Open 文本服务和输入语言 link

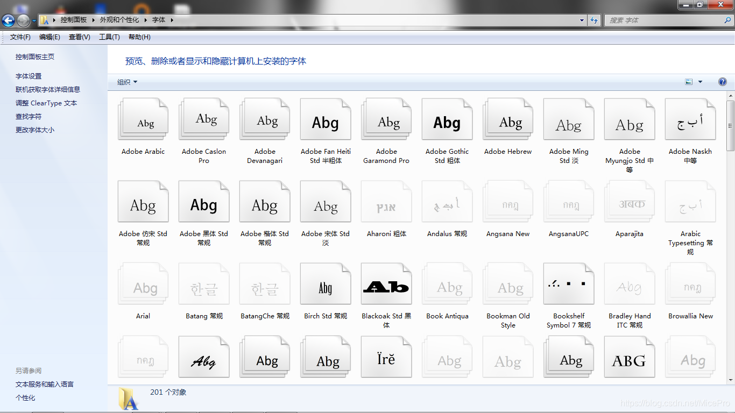click(45, 384)
